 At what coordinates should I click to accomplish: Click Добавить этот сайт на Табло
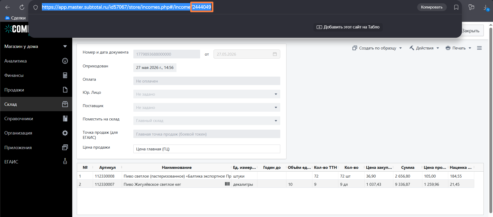(x=348, y=27)
